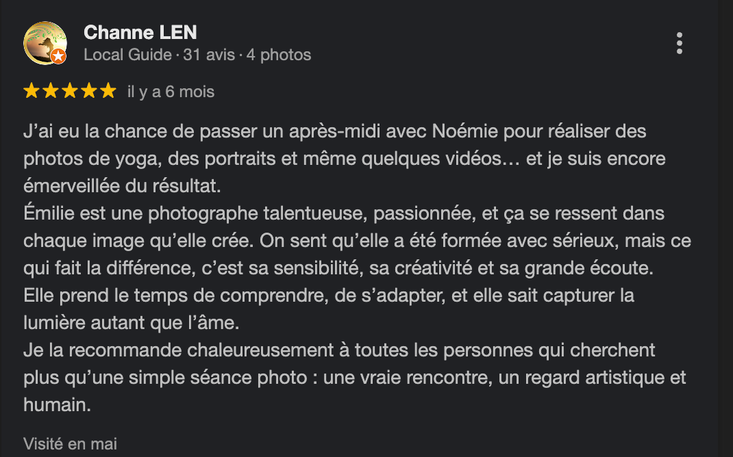The image size is (733, 457).
Task: Open the three-dot review options menu
Action: coord(679,43)
